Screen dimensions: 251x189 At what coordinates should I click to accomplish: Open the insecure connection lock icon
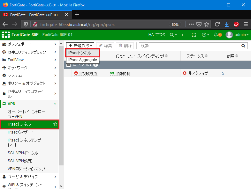tap(35, 25)
